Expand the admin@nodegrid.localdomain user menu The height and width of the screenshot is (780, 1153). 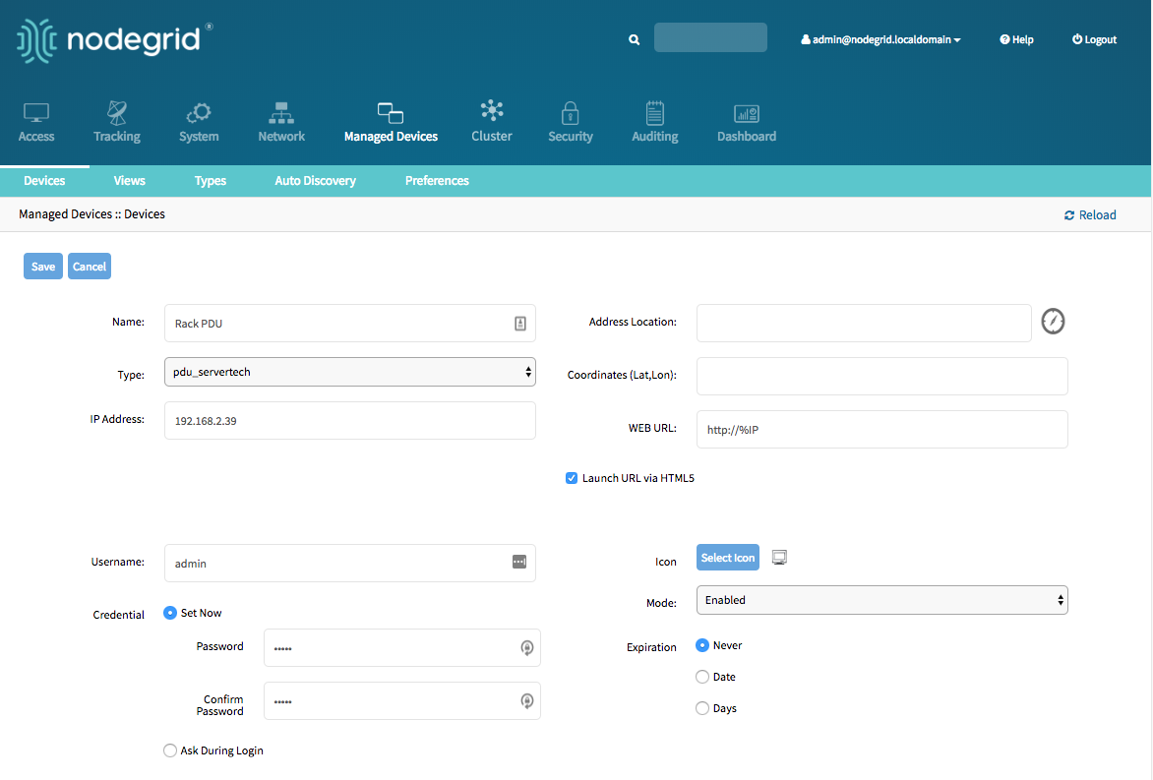click(880, 39)
